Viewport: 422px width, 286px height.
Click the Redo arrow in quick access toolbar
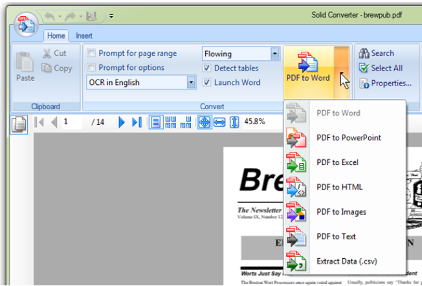tap(71, 17)
